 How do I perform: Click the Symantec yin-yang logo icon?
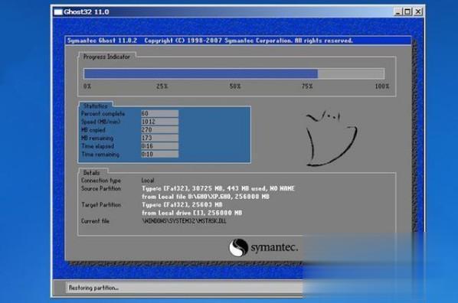[x=239, y=248]
